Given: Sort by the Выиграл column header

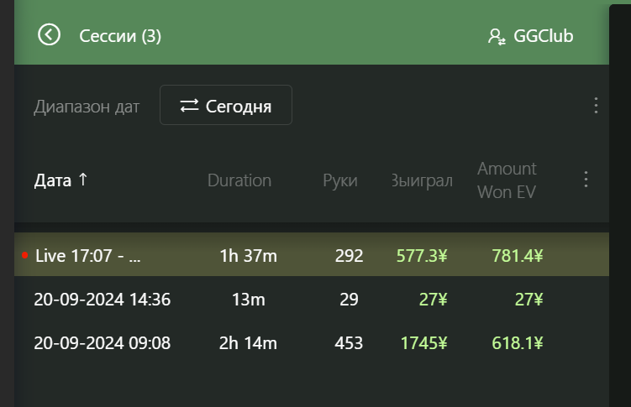Looking at the screenshot, I should pos(422,180).
